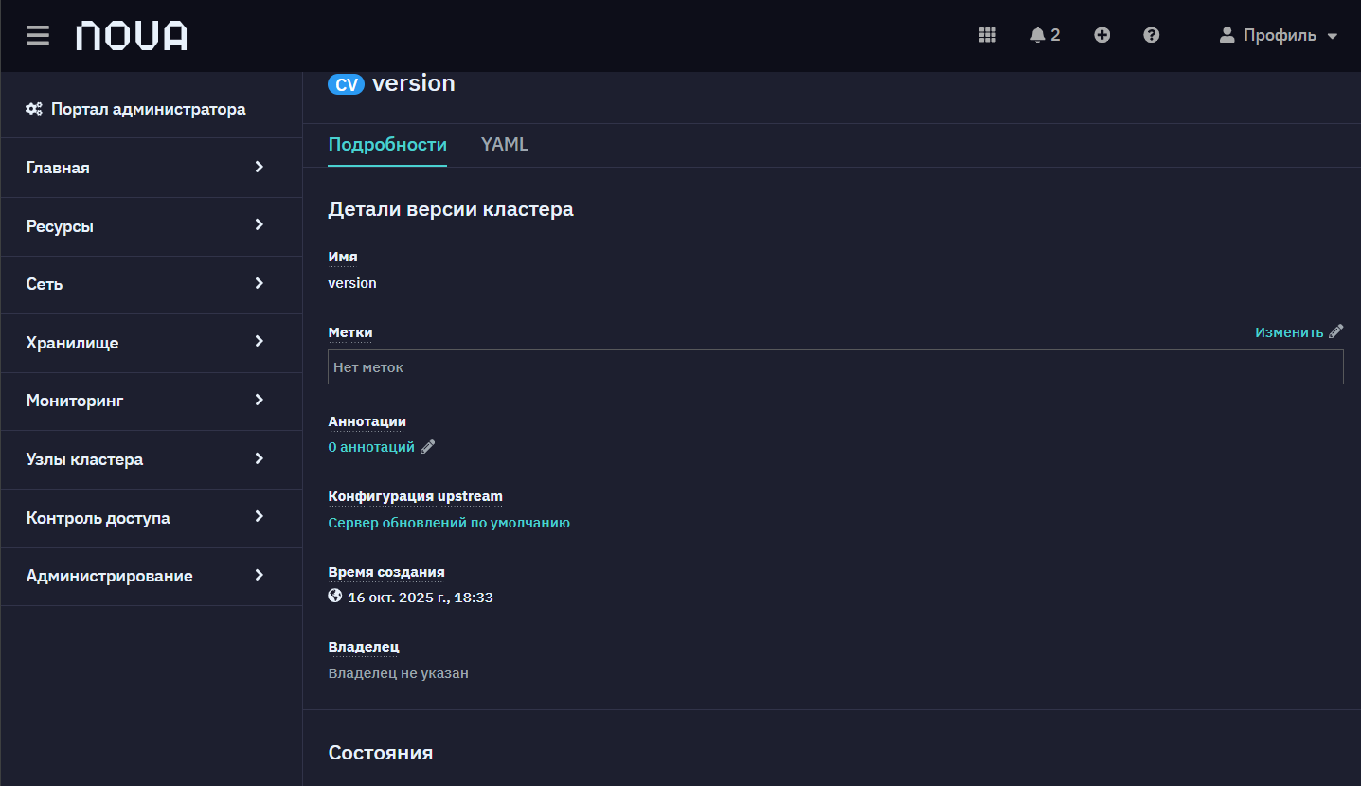
Task: Click the Имя field label
Action: [x=343, y=257]
